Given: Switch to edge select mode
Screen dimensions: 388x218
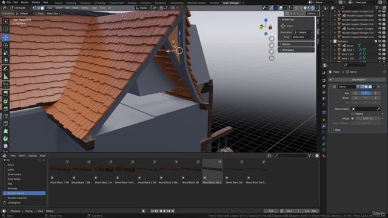Looking at the screenshot, I should click(39, 8).
